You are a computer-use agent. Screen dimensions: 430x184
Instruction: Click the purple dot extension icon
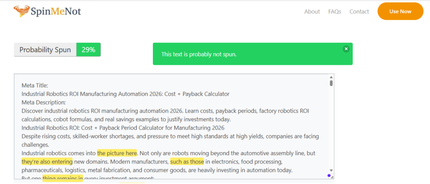click(329, 176)
